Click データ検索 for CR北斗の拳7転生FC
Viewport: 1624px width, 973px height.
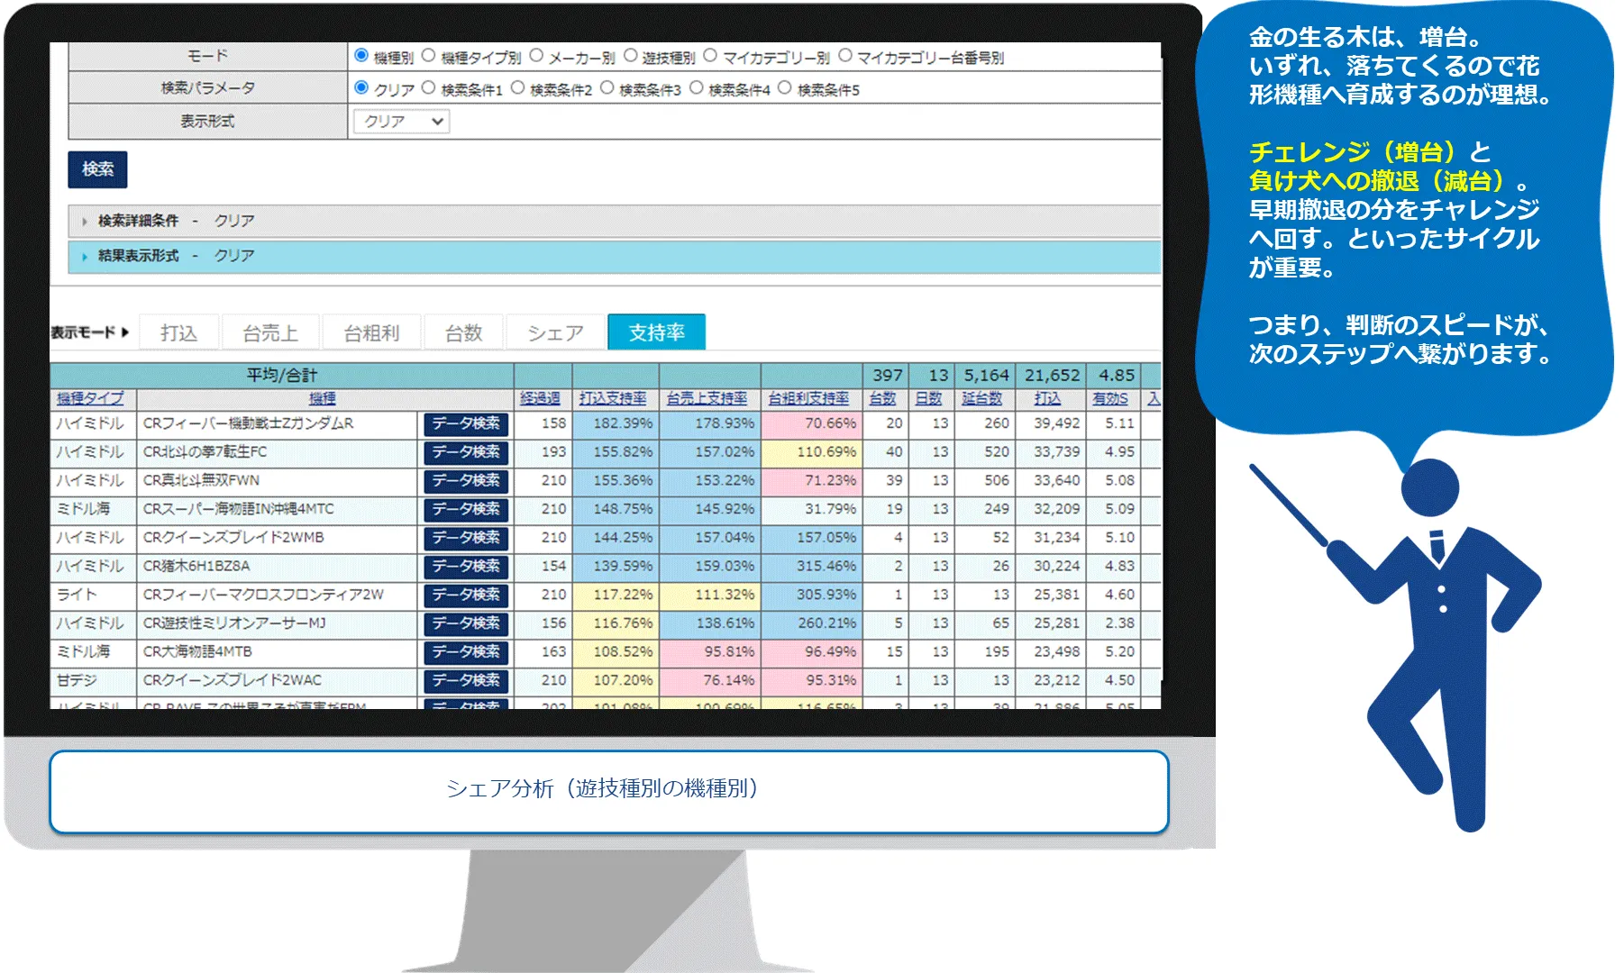(x=466, y=452)
